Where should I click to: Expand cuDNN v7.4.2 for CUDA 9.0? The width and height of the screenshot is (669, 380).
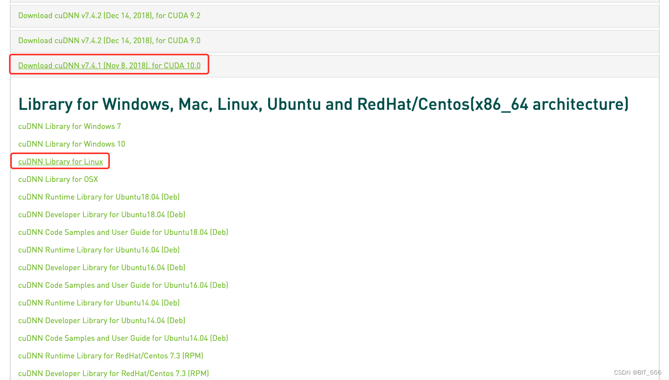(x=109, y=41)
